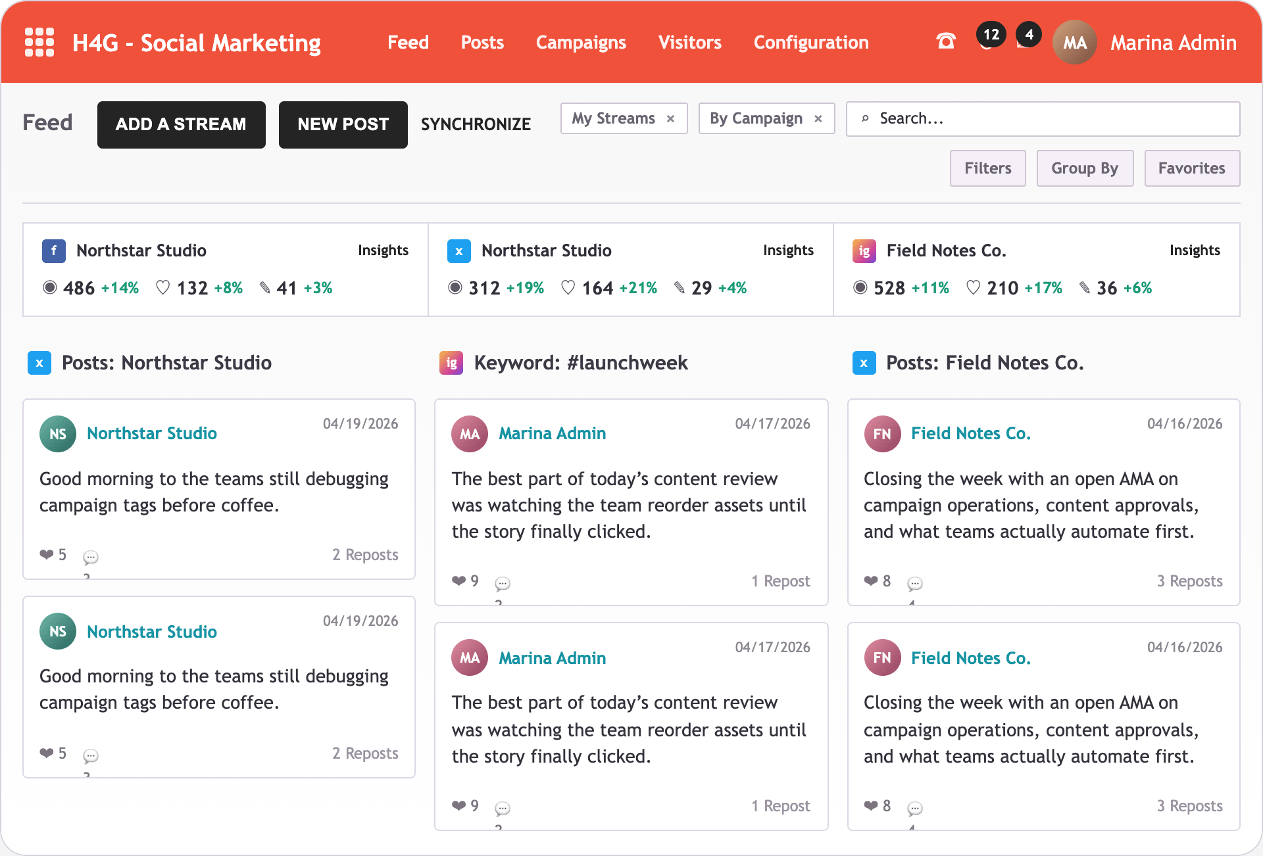Click 'Marina Admin' author link in lower post

[x=553, y=658]
